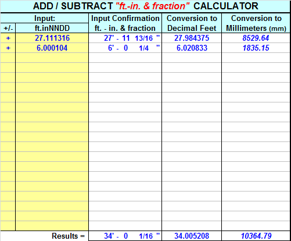Screen dimensions: 291x241
Task: Click the Conversion to Decimal Feet header
Action: [192, 23]
